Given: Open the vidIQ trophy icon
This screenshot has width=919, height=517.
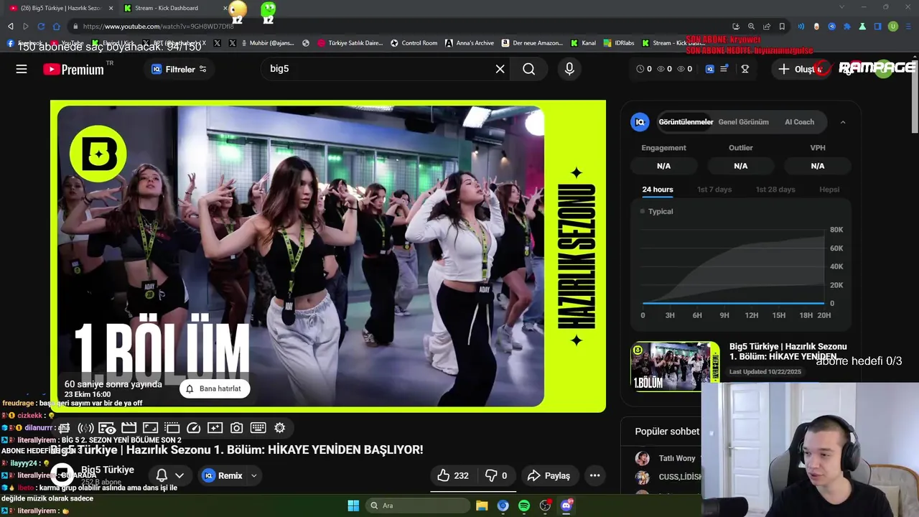Looking at the screenshot, I should point(745,69).
